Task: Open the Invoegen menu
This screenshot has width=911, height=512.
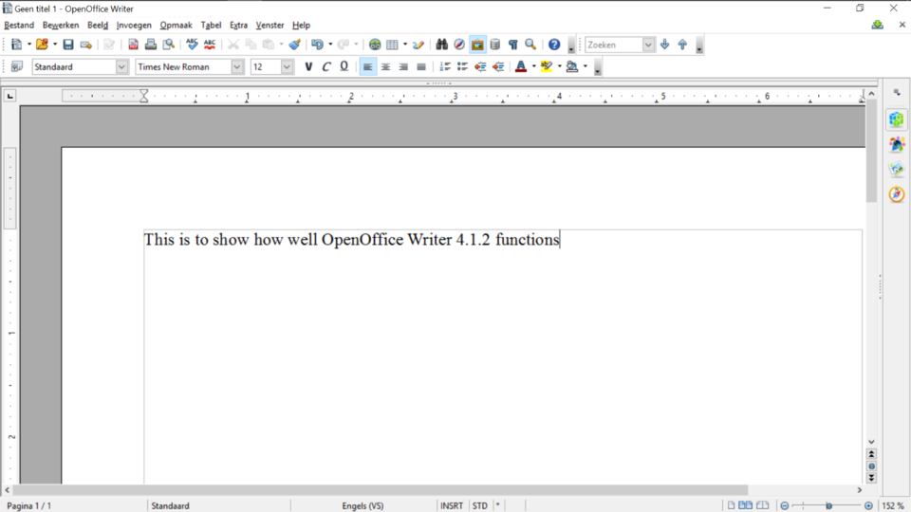Action: [134, 25]
